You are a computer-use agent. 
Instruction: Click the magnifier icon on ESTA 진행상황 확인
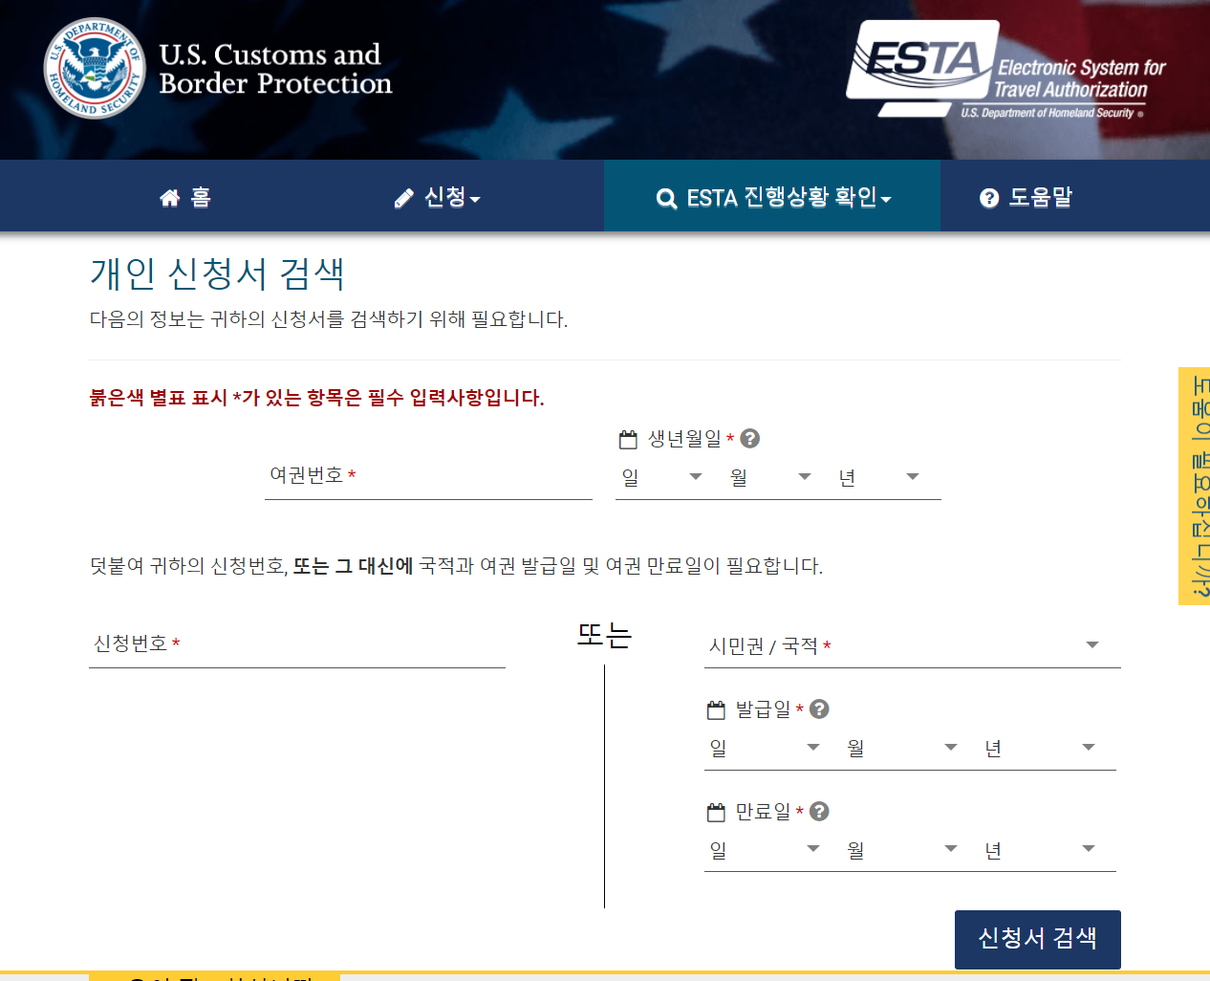point(665,196)
